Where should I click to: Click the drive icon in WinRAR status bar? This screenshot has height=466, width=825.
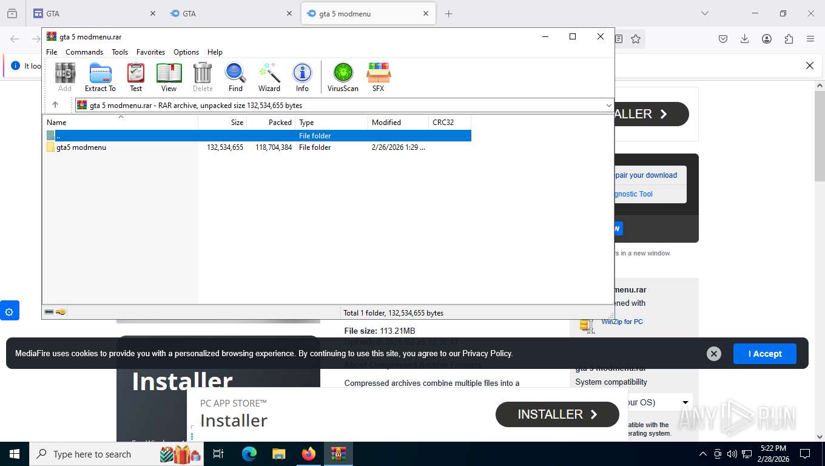click(x=49, y=312)
